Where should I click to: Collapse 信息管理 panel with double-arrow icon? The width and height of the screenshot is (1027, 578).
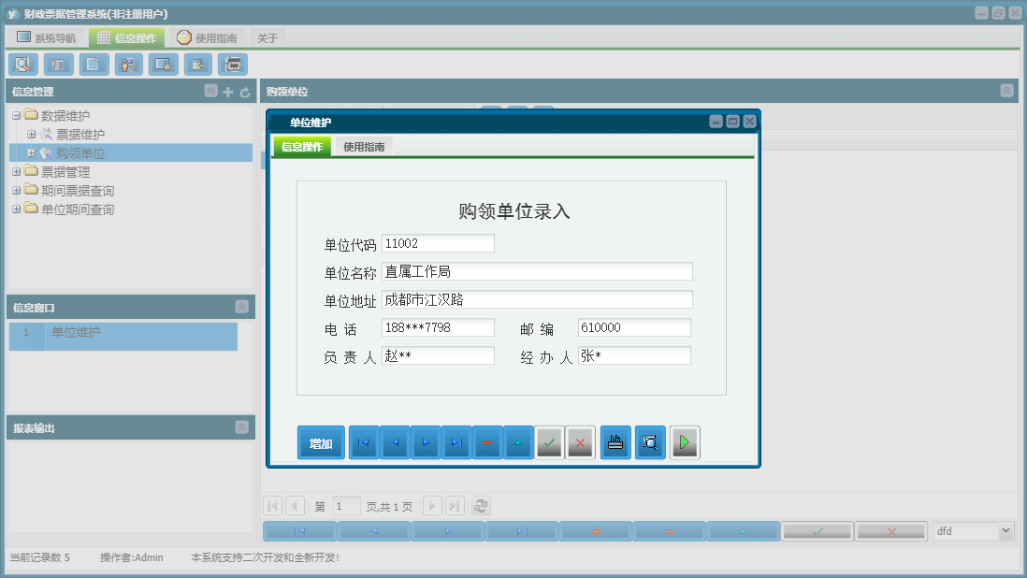[210, 91]
